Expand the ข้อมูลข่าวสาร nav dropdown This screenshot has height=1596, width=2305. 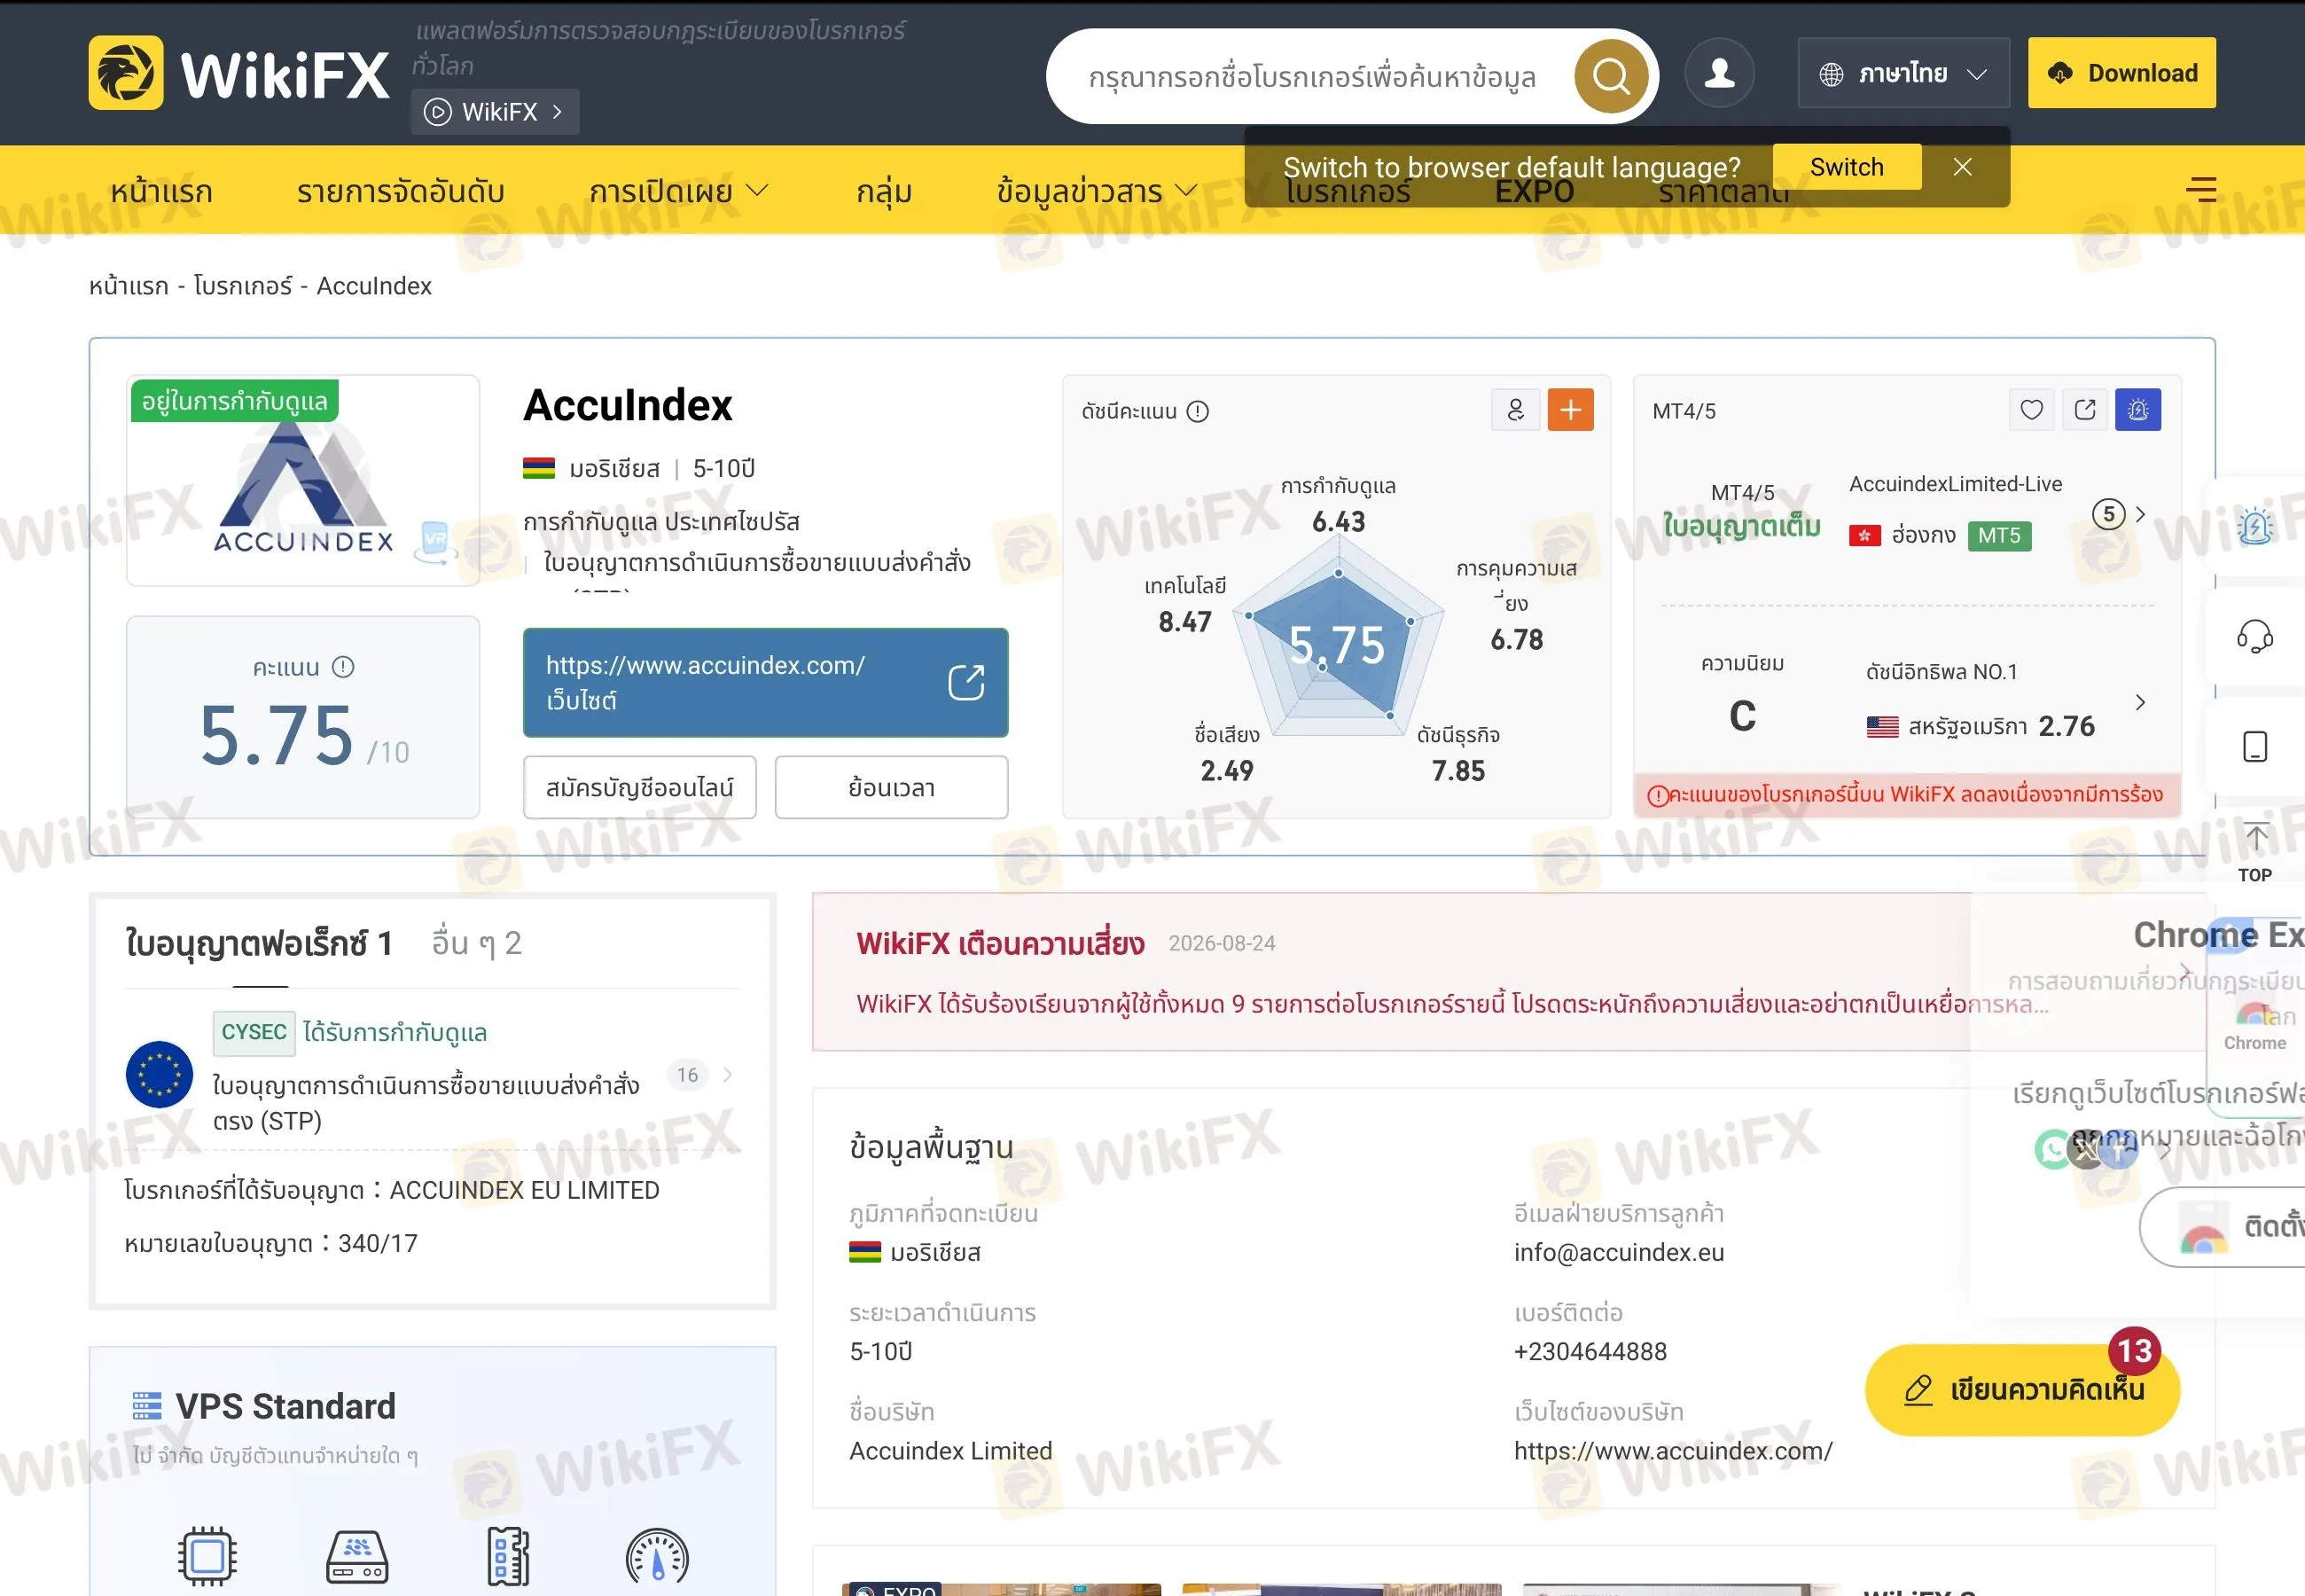(x=1097, y=191)
